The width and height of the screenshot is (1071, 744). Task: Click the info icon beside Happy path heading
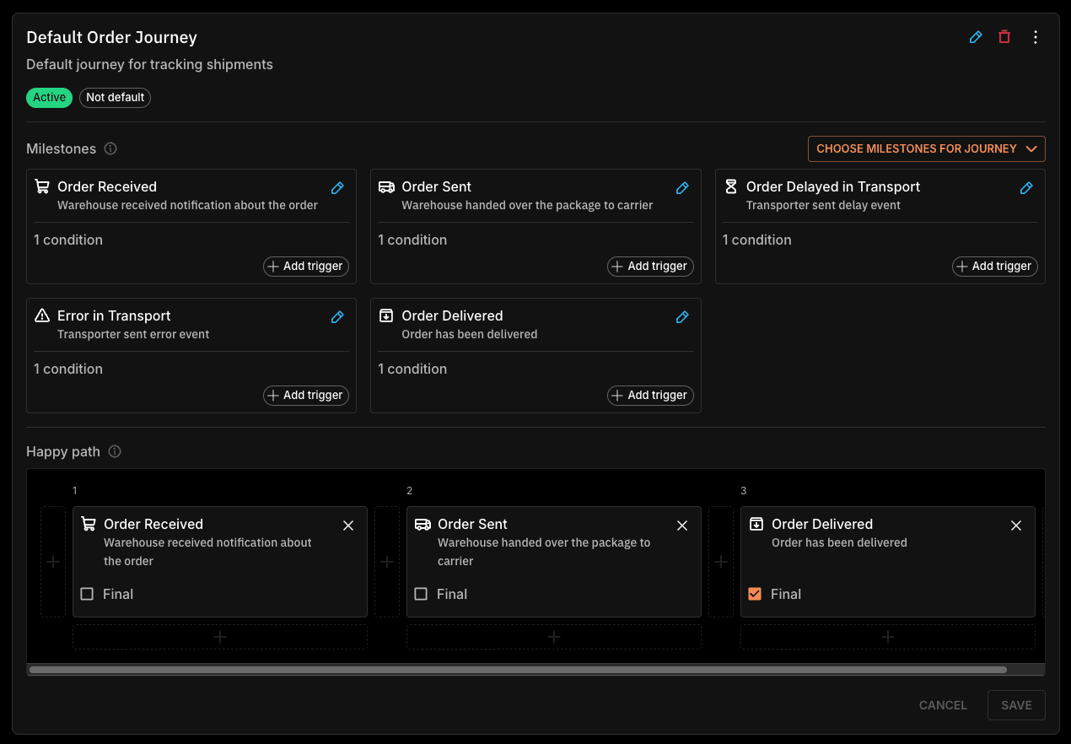point(114,451)
